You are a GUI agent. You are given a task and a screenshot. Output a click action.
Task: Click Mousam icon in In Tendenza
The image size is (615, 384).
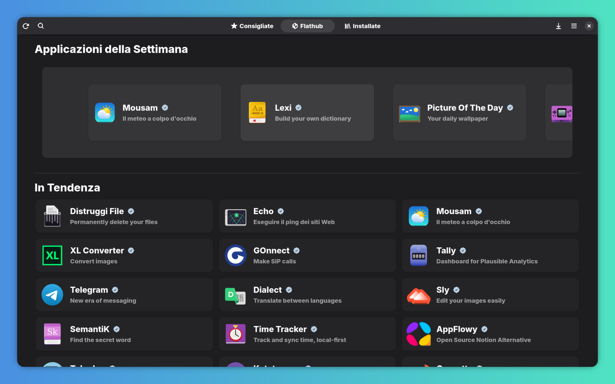tap(419, 216)
